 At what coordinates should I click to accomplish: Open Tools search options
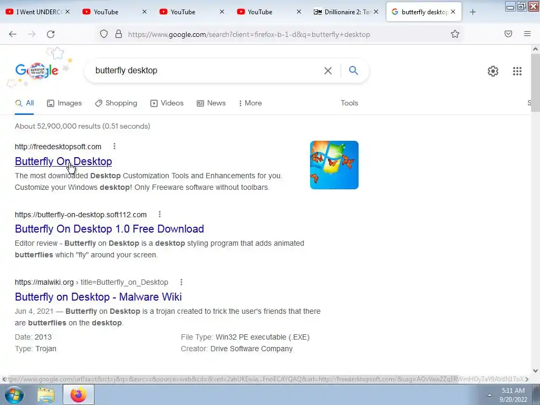click(349, 103)
